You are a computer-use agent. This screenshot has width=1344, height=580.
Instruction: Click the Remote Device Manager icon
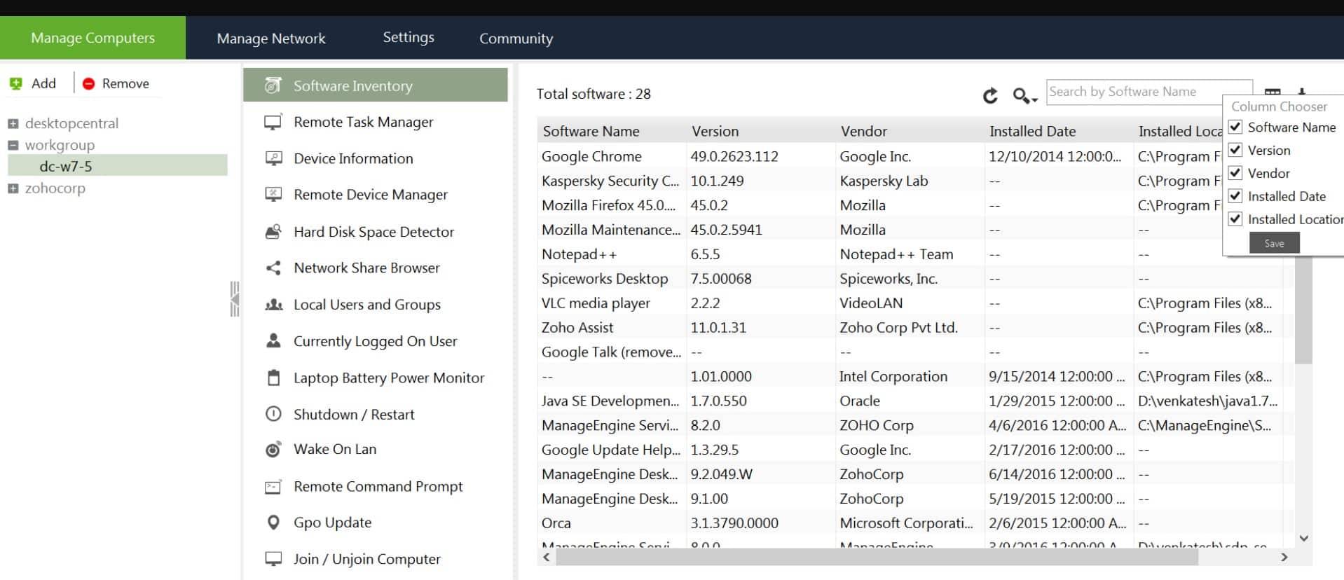point(273,195)
